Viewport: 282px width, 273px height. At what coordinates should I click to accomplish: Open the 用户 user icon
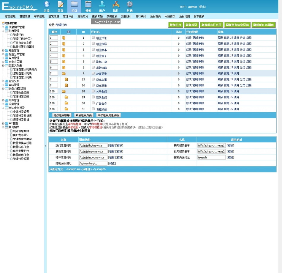(x=102, y=4)
